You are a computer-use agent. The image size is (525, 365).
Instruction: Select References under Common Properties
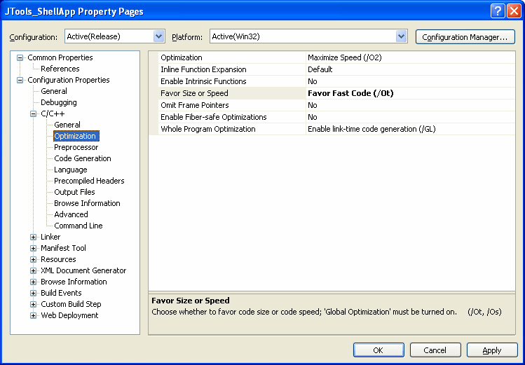coord(60,69)
